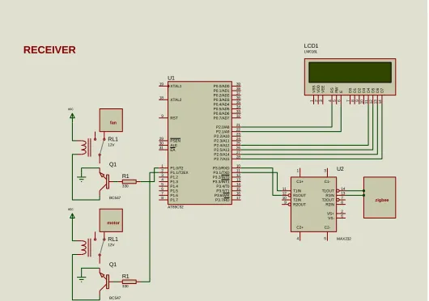Click the ground symbol in the motor circuit
Image resolution: width=429 pixels, height=301 pixels.
[81, 279]
